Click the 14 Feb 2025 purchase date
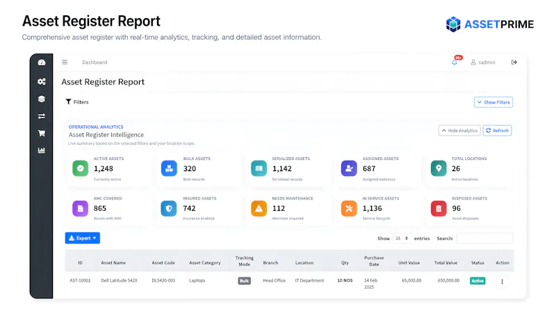This screenshot has width=556, height=313. [371, 284]
